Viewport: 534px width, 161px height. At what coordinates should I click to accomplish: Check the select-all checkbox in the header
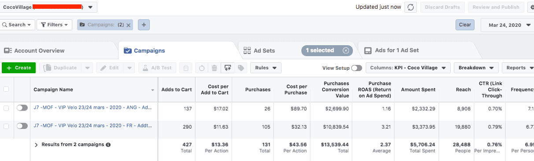point(6,89)
